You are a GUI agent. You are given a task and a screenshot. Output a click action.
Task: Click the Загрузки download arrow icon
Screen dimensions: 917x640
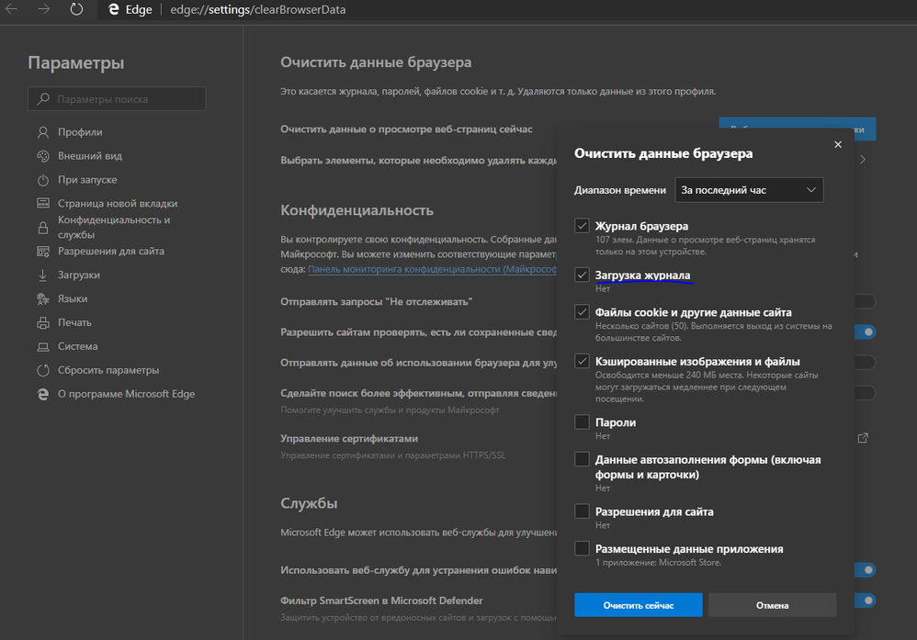pos(42,275)
